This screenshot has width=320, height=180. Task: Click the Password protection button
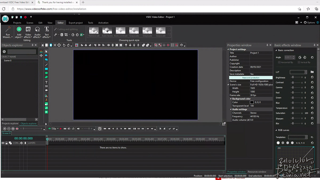(x=251, y=78)
